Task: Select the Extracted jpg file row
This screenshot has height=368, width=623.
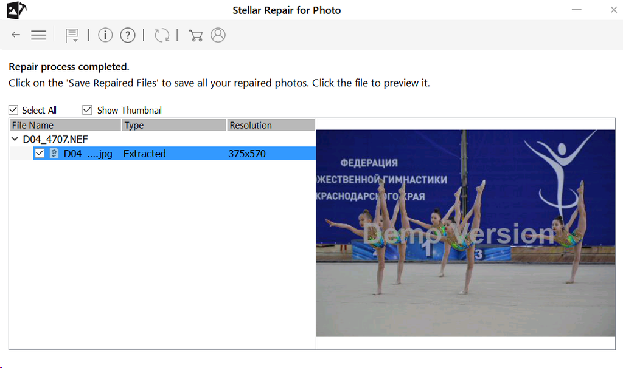Action: [x=183, y=154]
